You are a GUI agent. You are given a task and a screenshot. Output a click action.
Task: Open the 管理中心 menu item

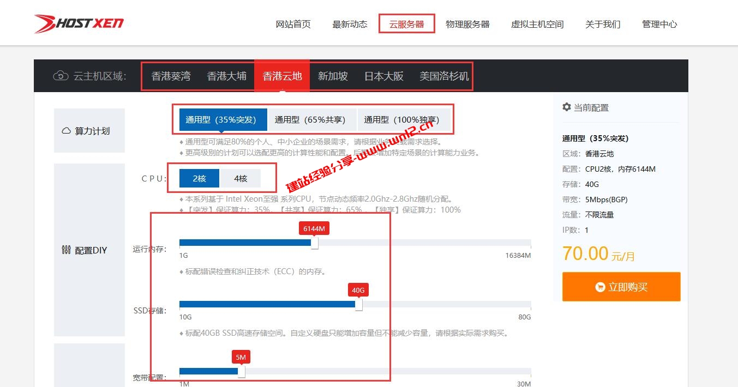[659, 24]
